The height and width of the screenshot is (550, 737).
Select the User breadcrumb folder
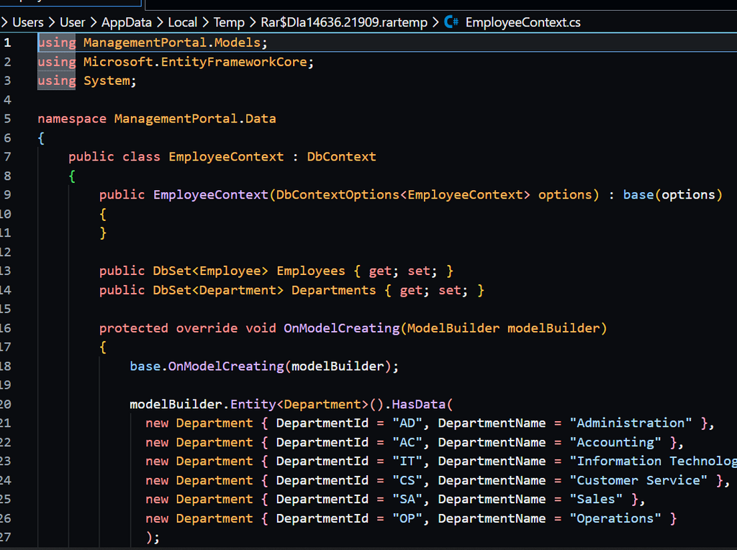pos(72,22)
